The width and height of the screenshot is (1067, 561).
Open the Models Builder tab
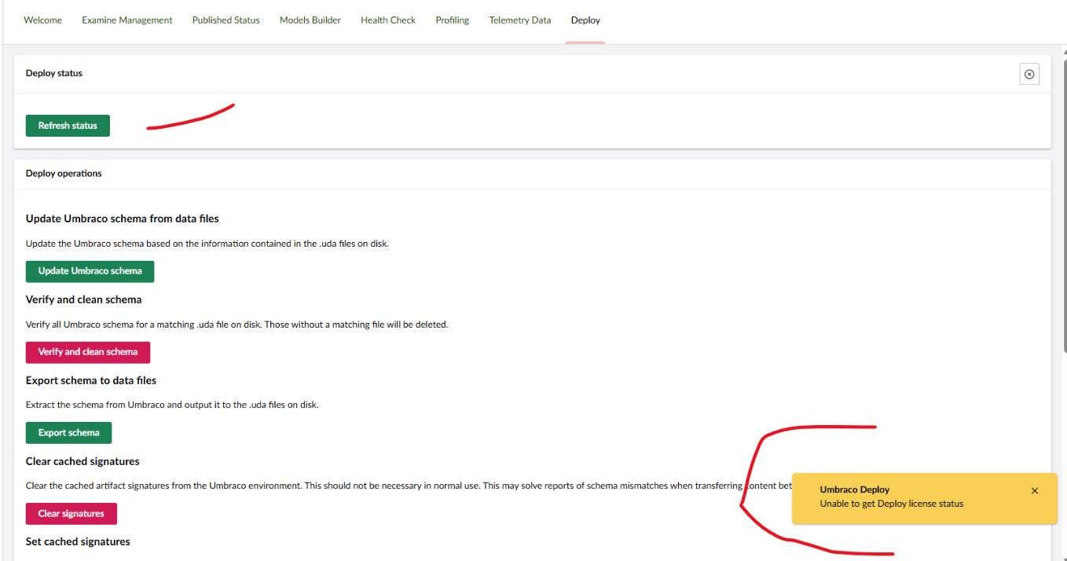click(310, 20)
